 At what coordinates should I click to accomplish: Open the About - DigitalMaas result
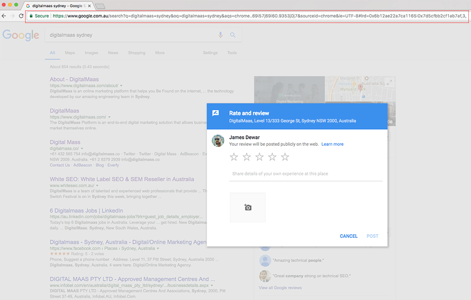(74, 79)
